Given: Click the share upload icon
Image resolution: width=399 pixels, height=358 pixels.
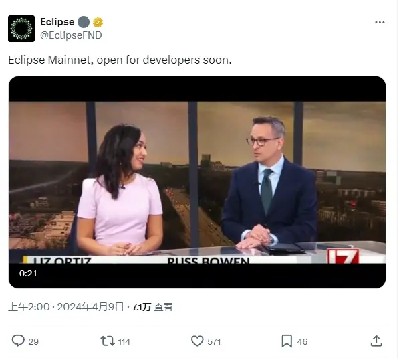Looking at the screenshot, I should coord(376,341).
